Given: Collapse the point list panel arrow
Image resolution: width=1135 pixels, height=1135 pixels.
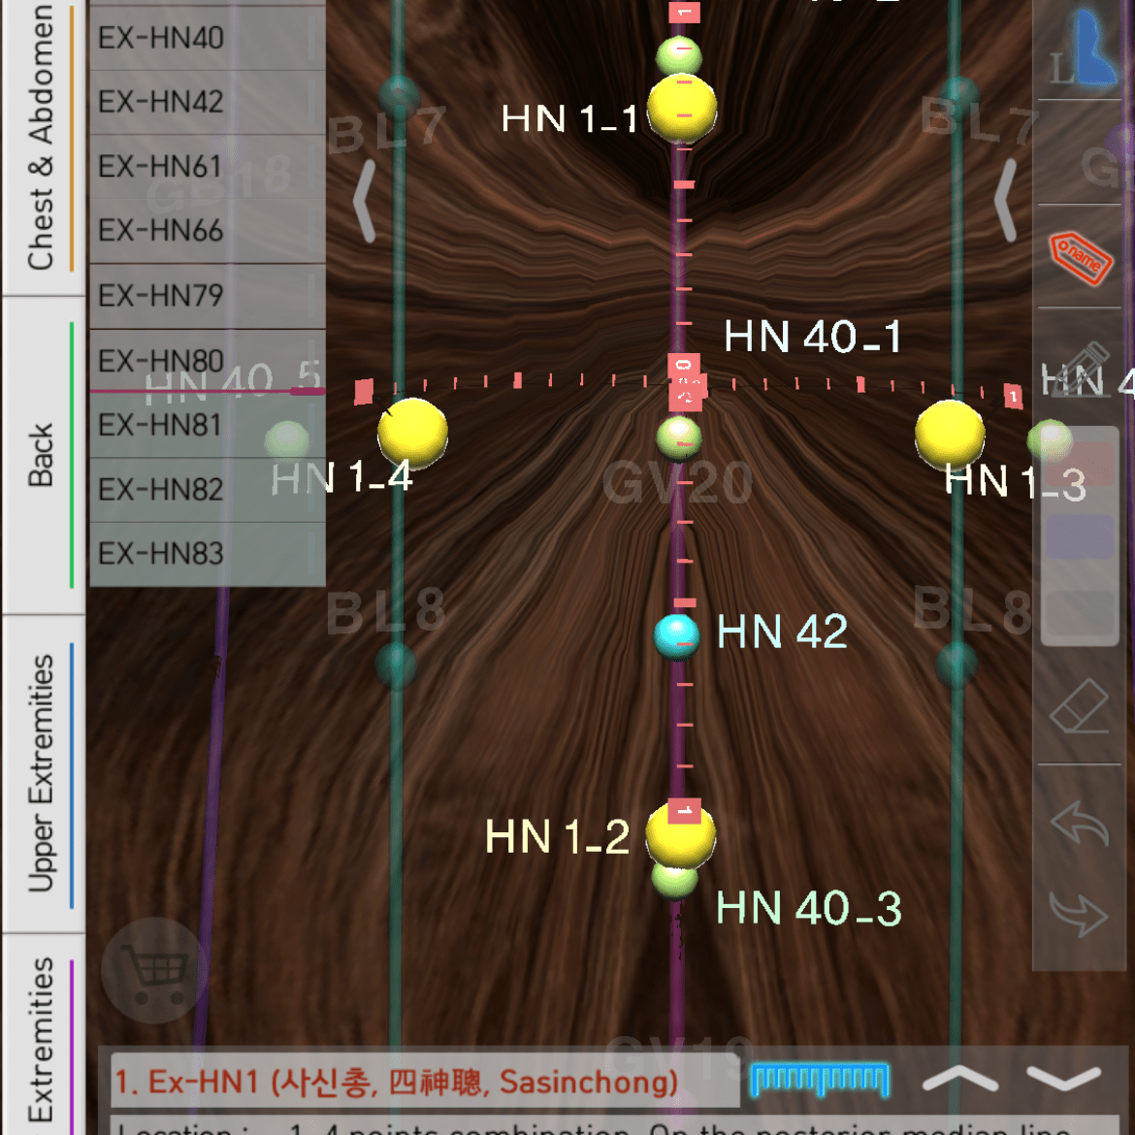Looking at the screenshot, I should coord(365,201).
